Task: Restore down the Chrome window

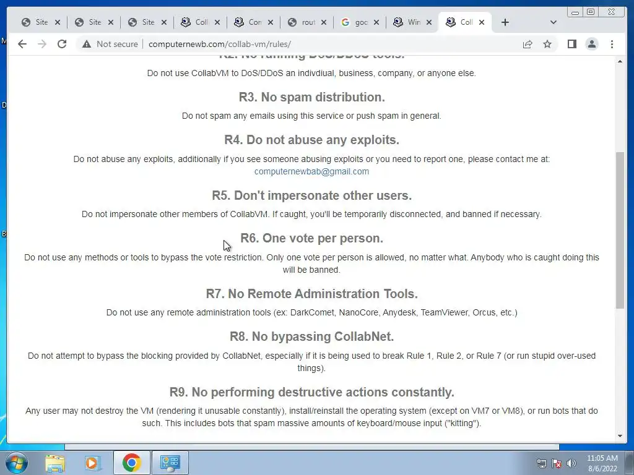Action: [x=591, y=12]
